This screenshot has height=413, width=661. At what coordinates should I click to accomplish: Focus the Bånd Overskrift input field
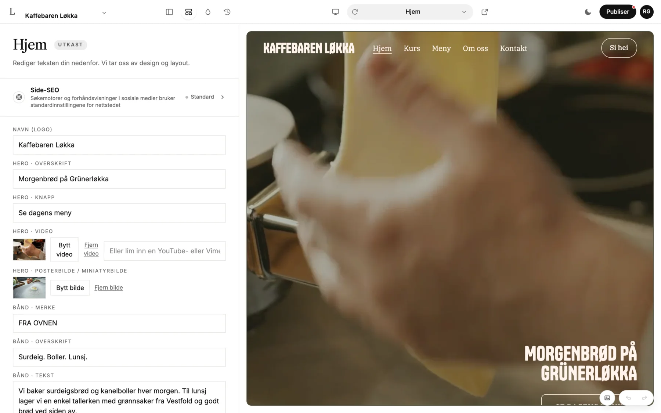(x=119, y=357)
